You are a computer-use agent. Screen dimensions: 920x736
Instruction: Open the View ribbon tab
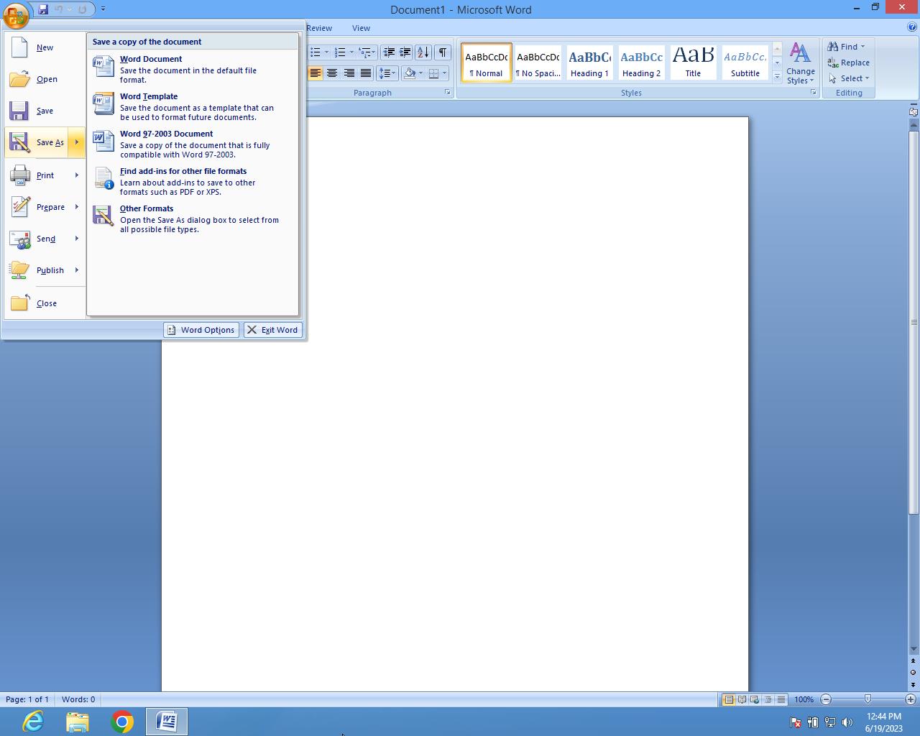361,28
